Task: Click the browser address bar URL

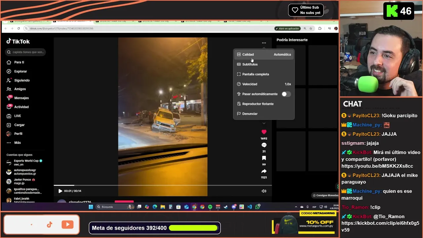Action: [x=61, y=28]
